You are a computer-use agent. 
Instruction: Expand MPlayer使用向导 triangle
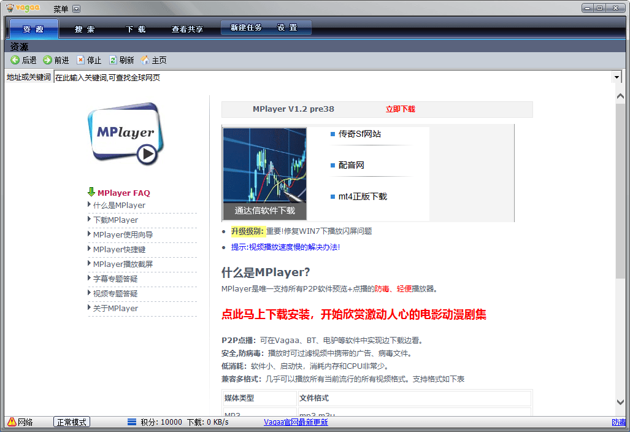(x=89, y=233)
